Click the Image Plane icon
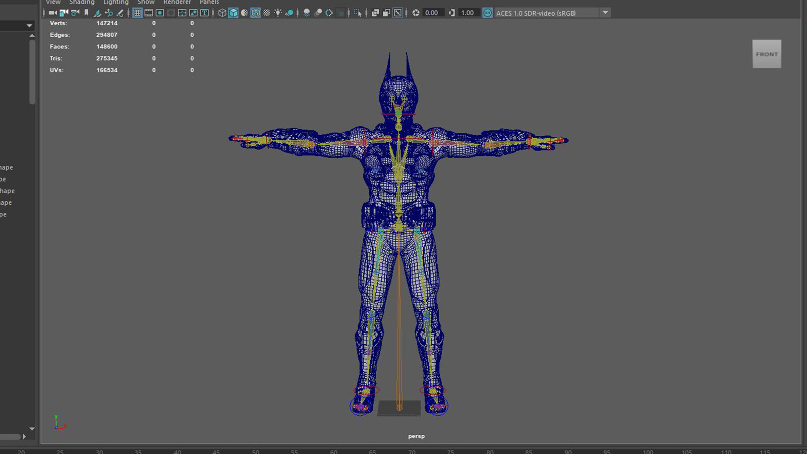The width and height of the screenshot is (807, 454). pyautogui.click(x=97, y=13)
